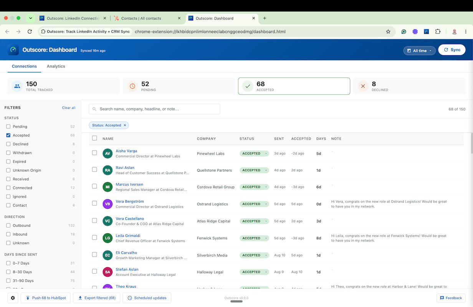The image size is (473, 307).
Task: Click the browser address bar URL
Action: pyautogui.click(x=210, y=31)
